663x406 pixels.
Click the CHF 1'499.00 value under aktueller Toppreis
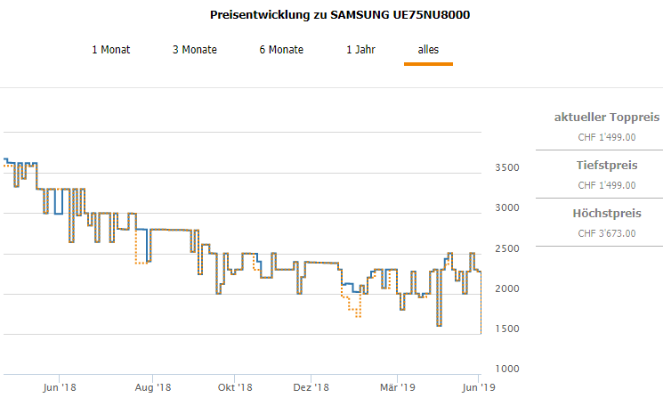point(606,137)
